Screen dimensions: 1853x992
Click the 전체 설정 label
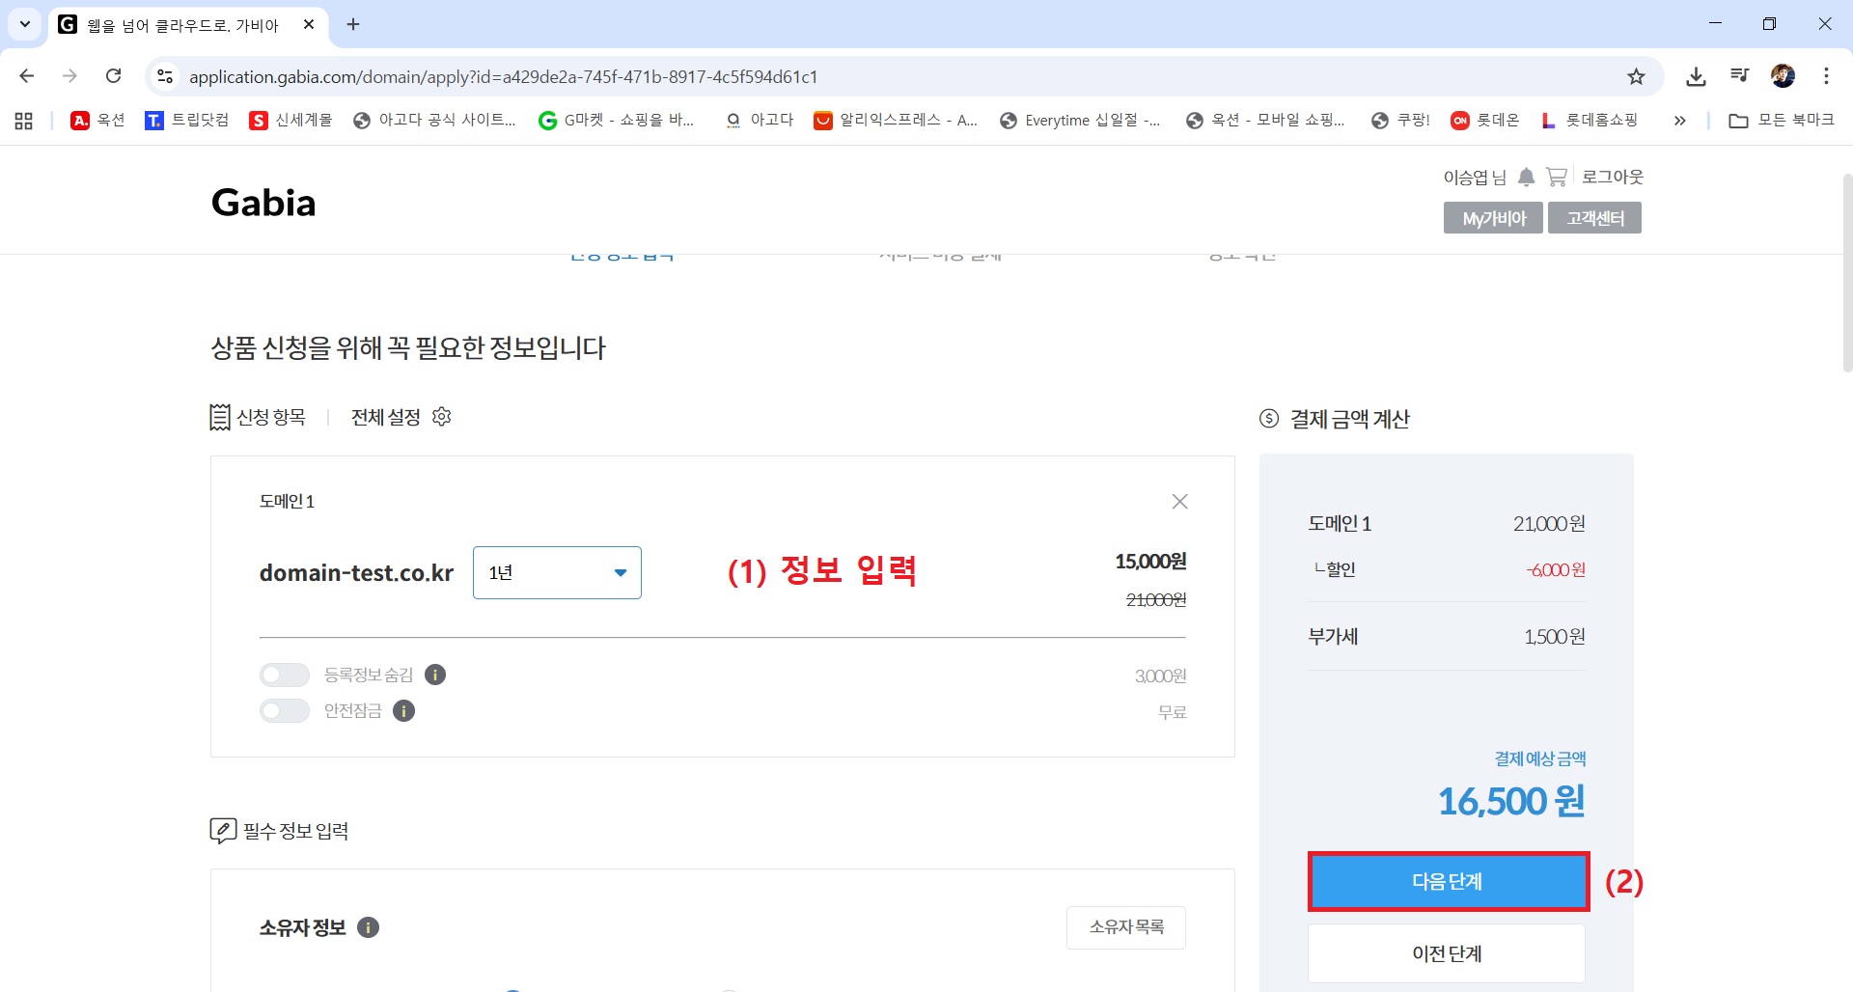pos(386,417)
